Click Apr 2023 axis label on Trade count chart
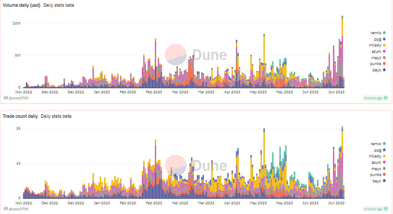Screen dimensions: 393x214 pos(232,203)
